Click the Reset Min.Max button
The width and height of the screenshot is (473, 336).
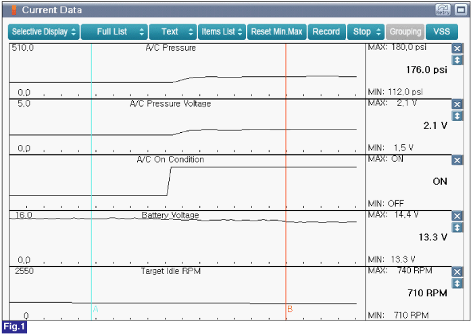[276, 32]
